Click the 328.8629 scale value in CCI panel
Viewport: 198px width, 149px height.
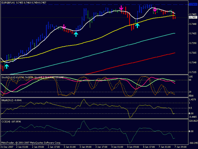(193, 121)
